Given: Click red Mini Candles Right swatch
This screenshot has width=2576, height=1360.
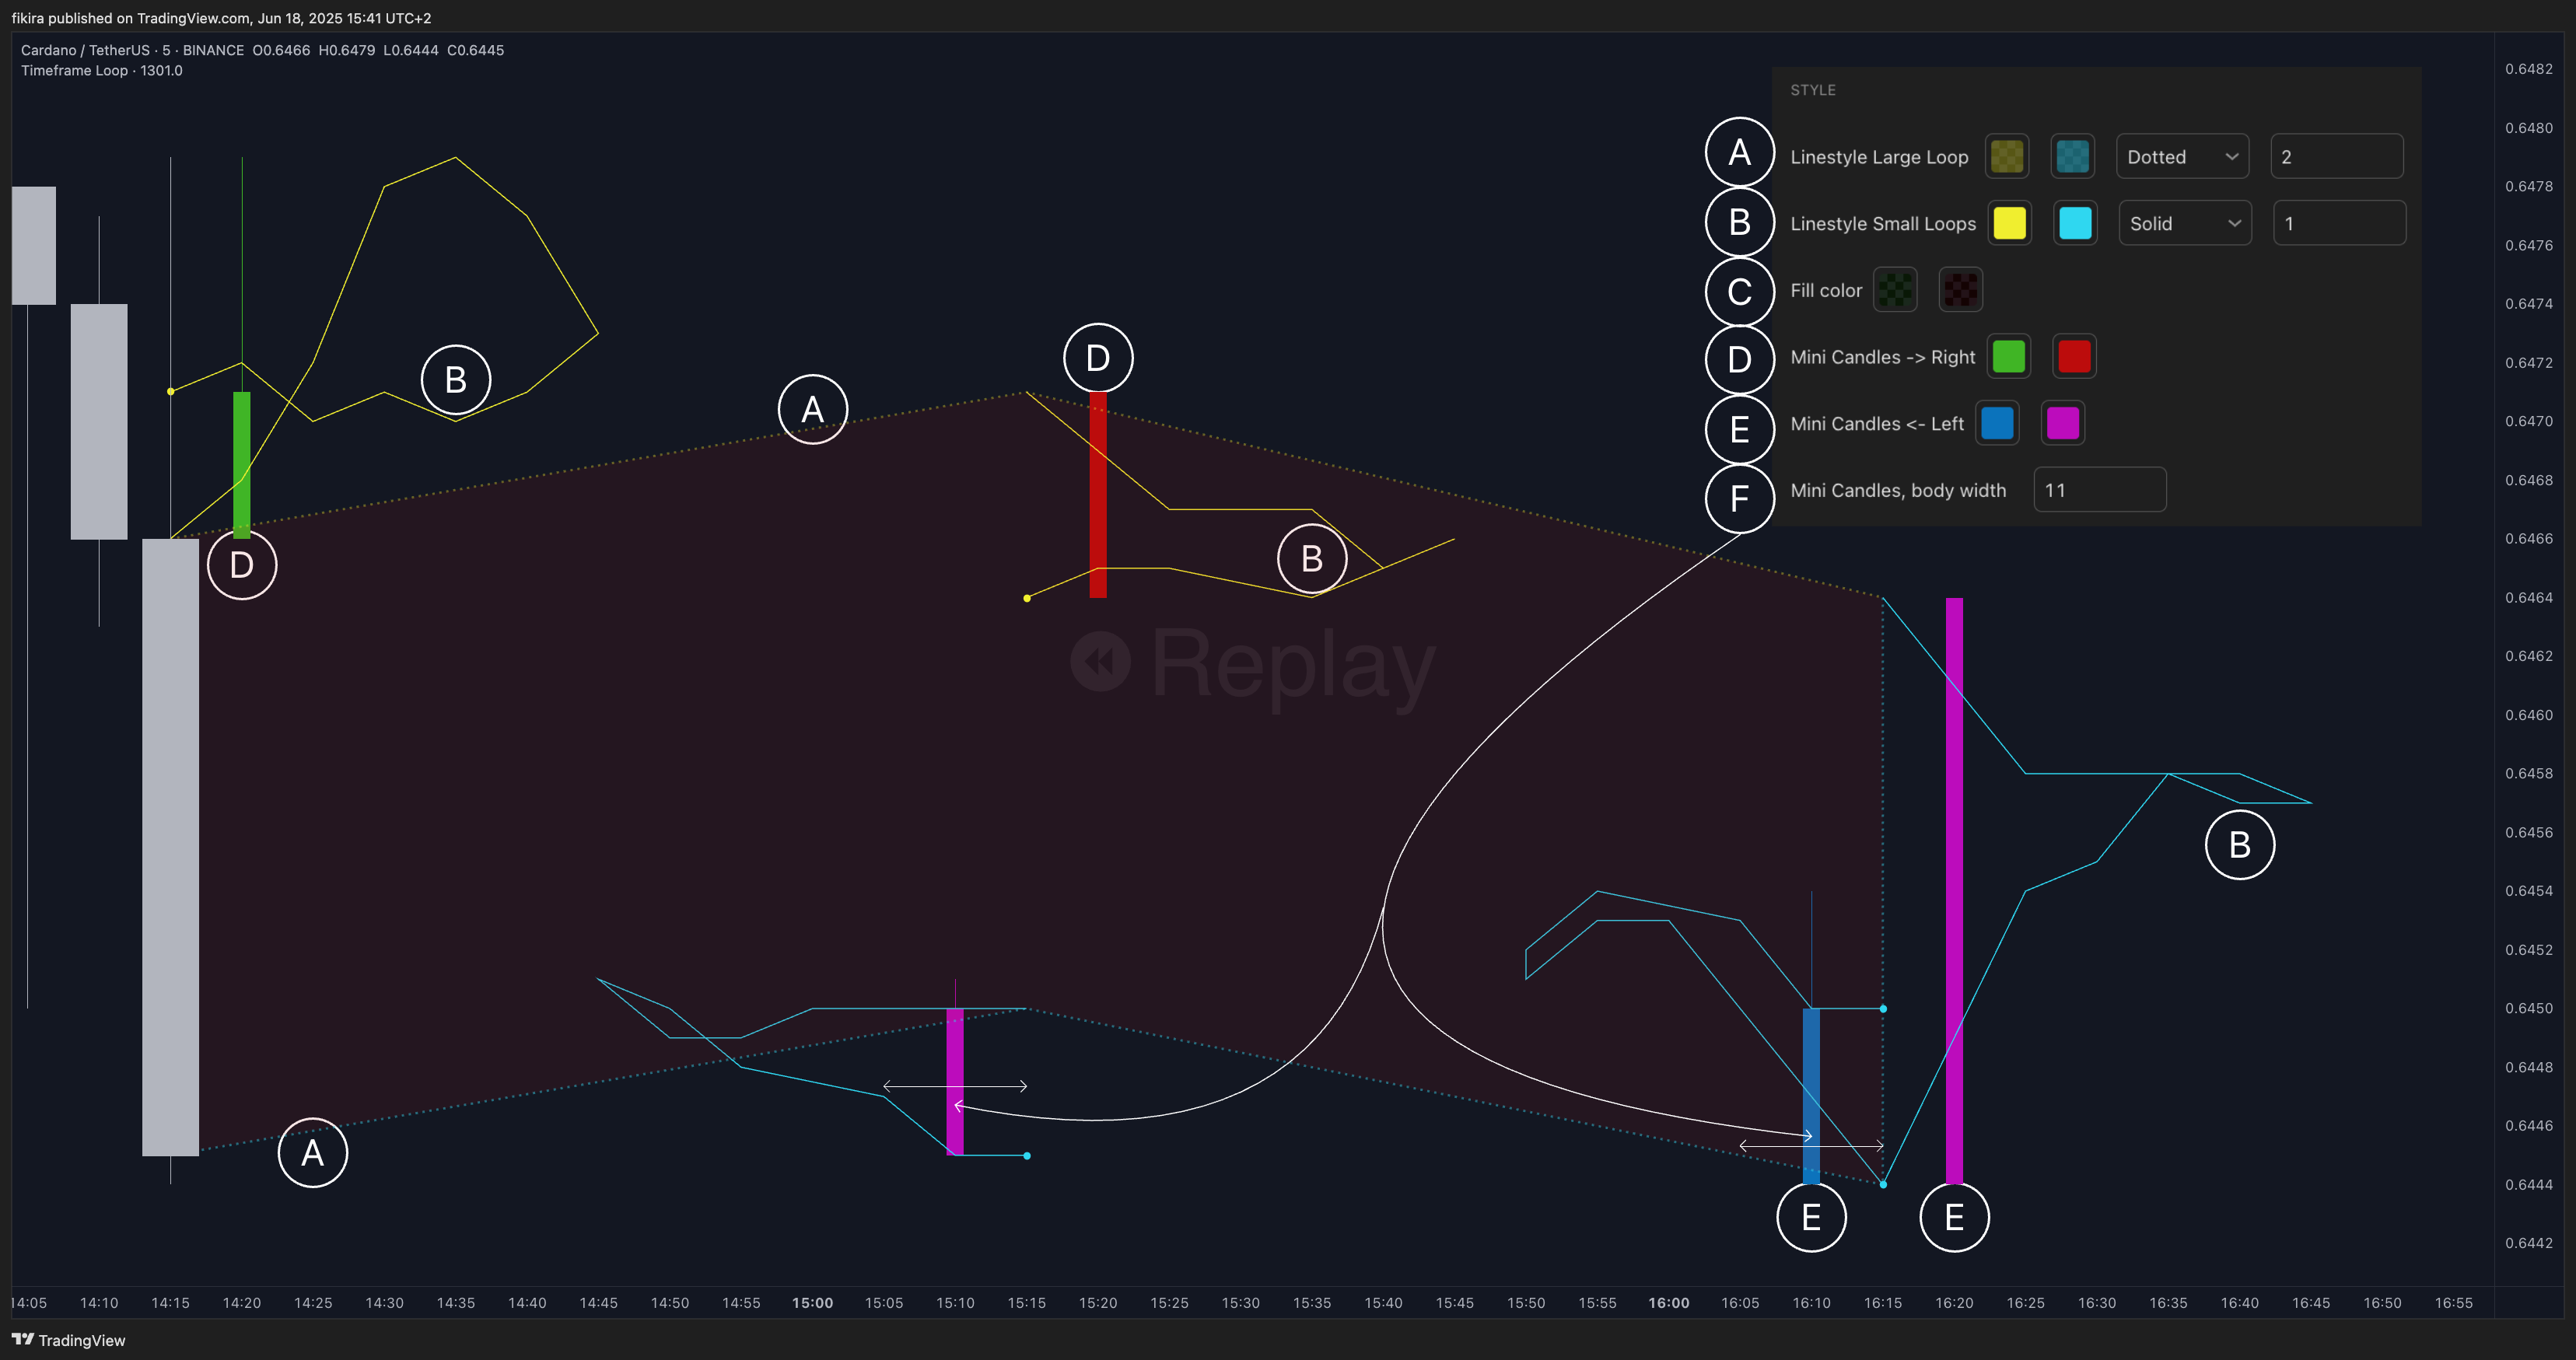Looking at the screenshot, I should pos(2075,357).
